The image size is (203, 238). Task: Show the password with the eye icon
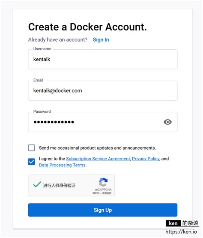coord(167,122)
